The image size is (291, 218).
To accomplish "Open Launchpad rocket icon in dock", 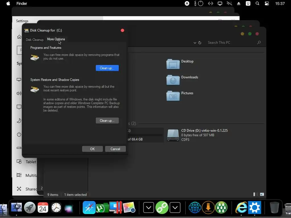I will click(x=30, y=207).
